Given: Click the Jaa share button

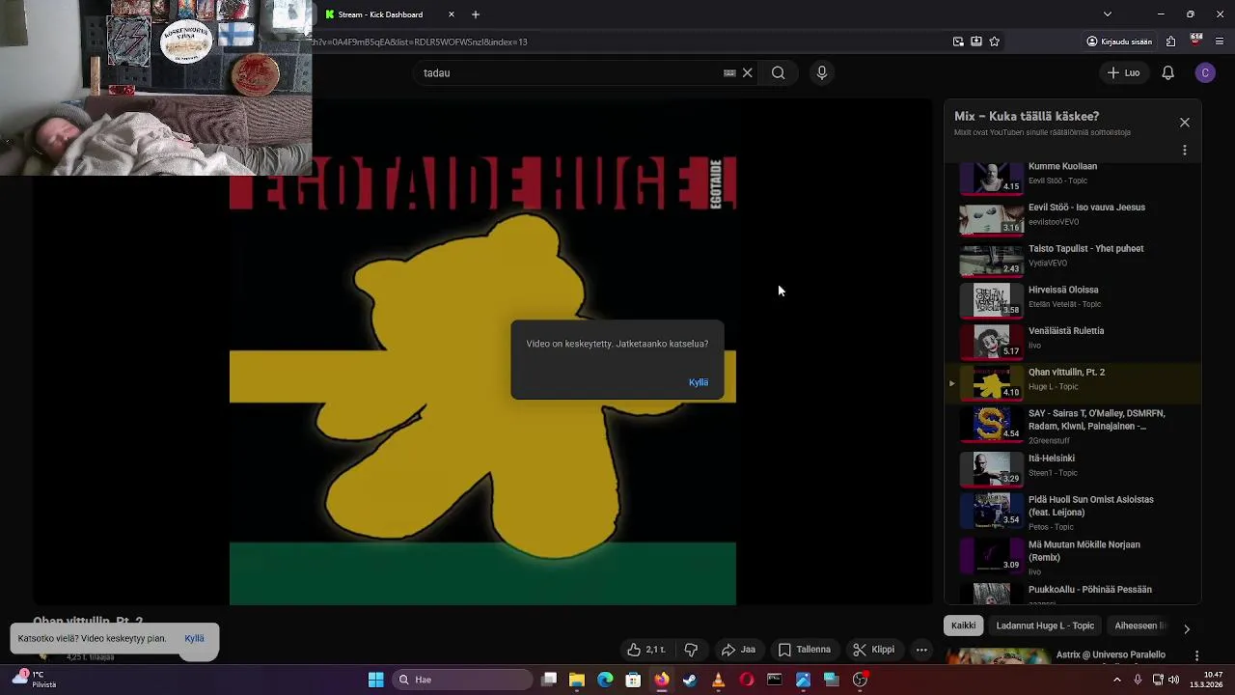Looking at the screenshot, I should pyautogui.click(x=738, y=650).
